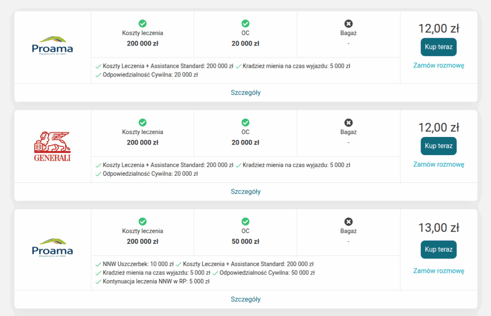
Task: Open Zamów rozmowę link in Generali offer
Action: pos(439,164)
